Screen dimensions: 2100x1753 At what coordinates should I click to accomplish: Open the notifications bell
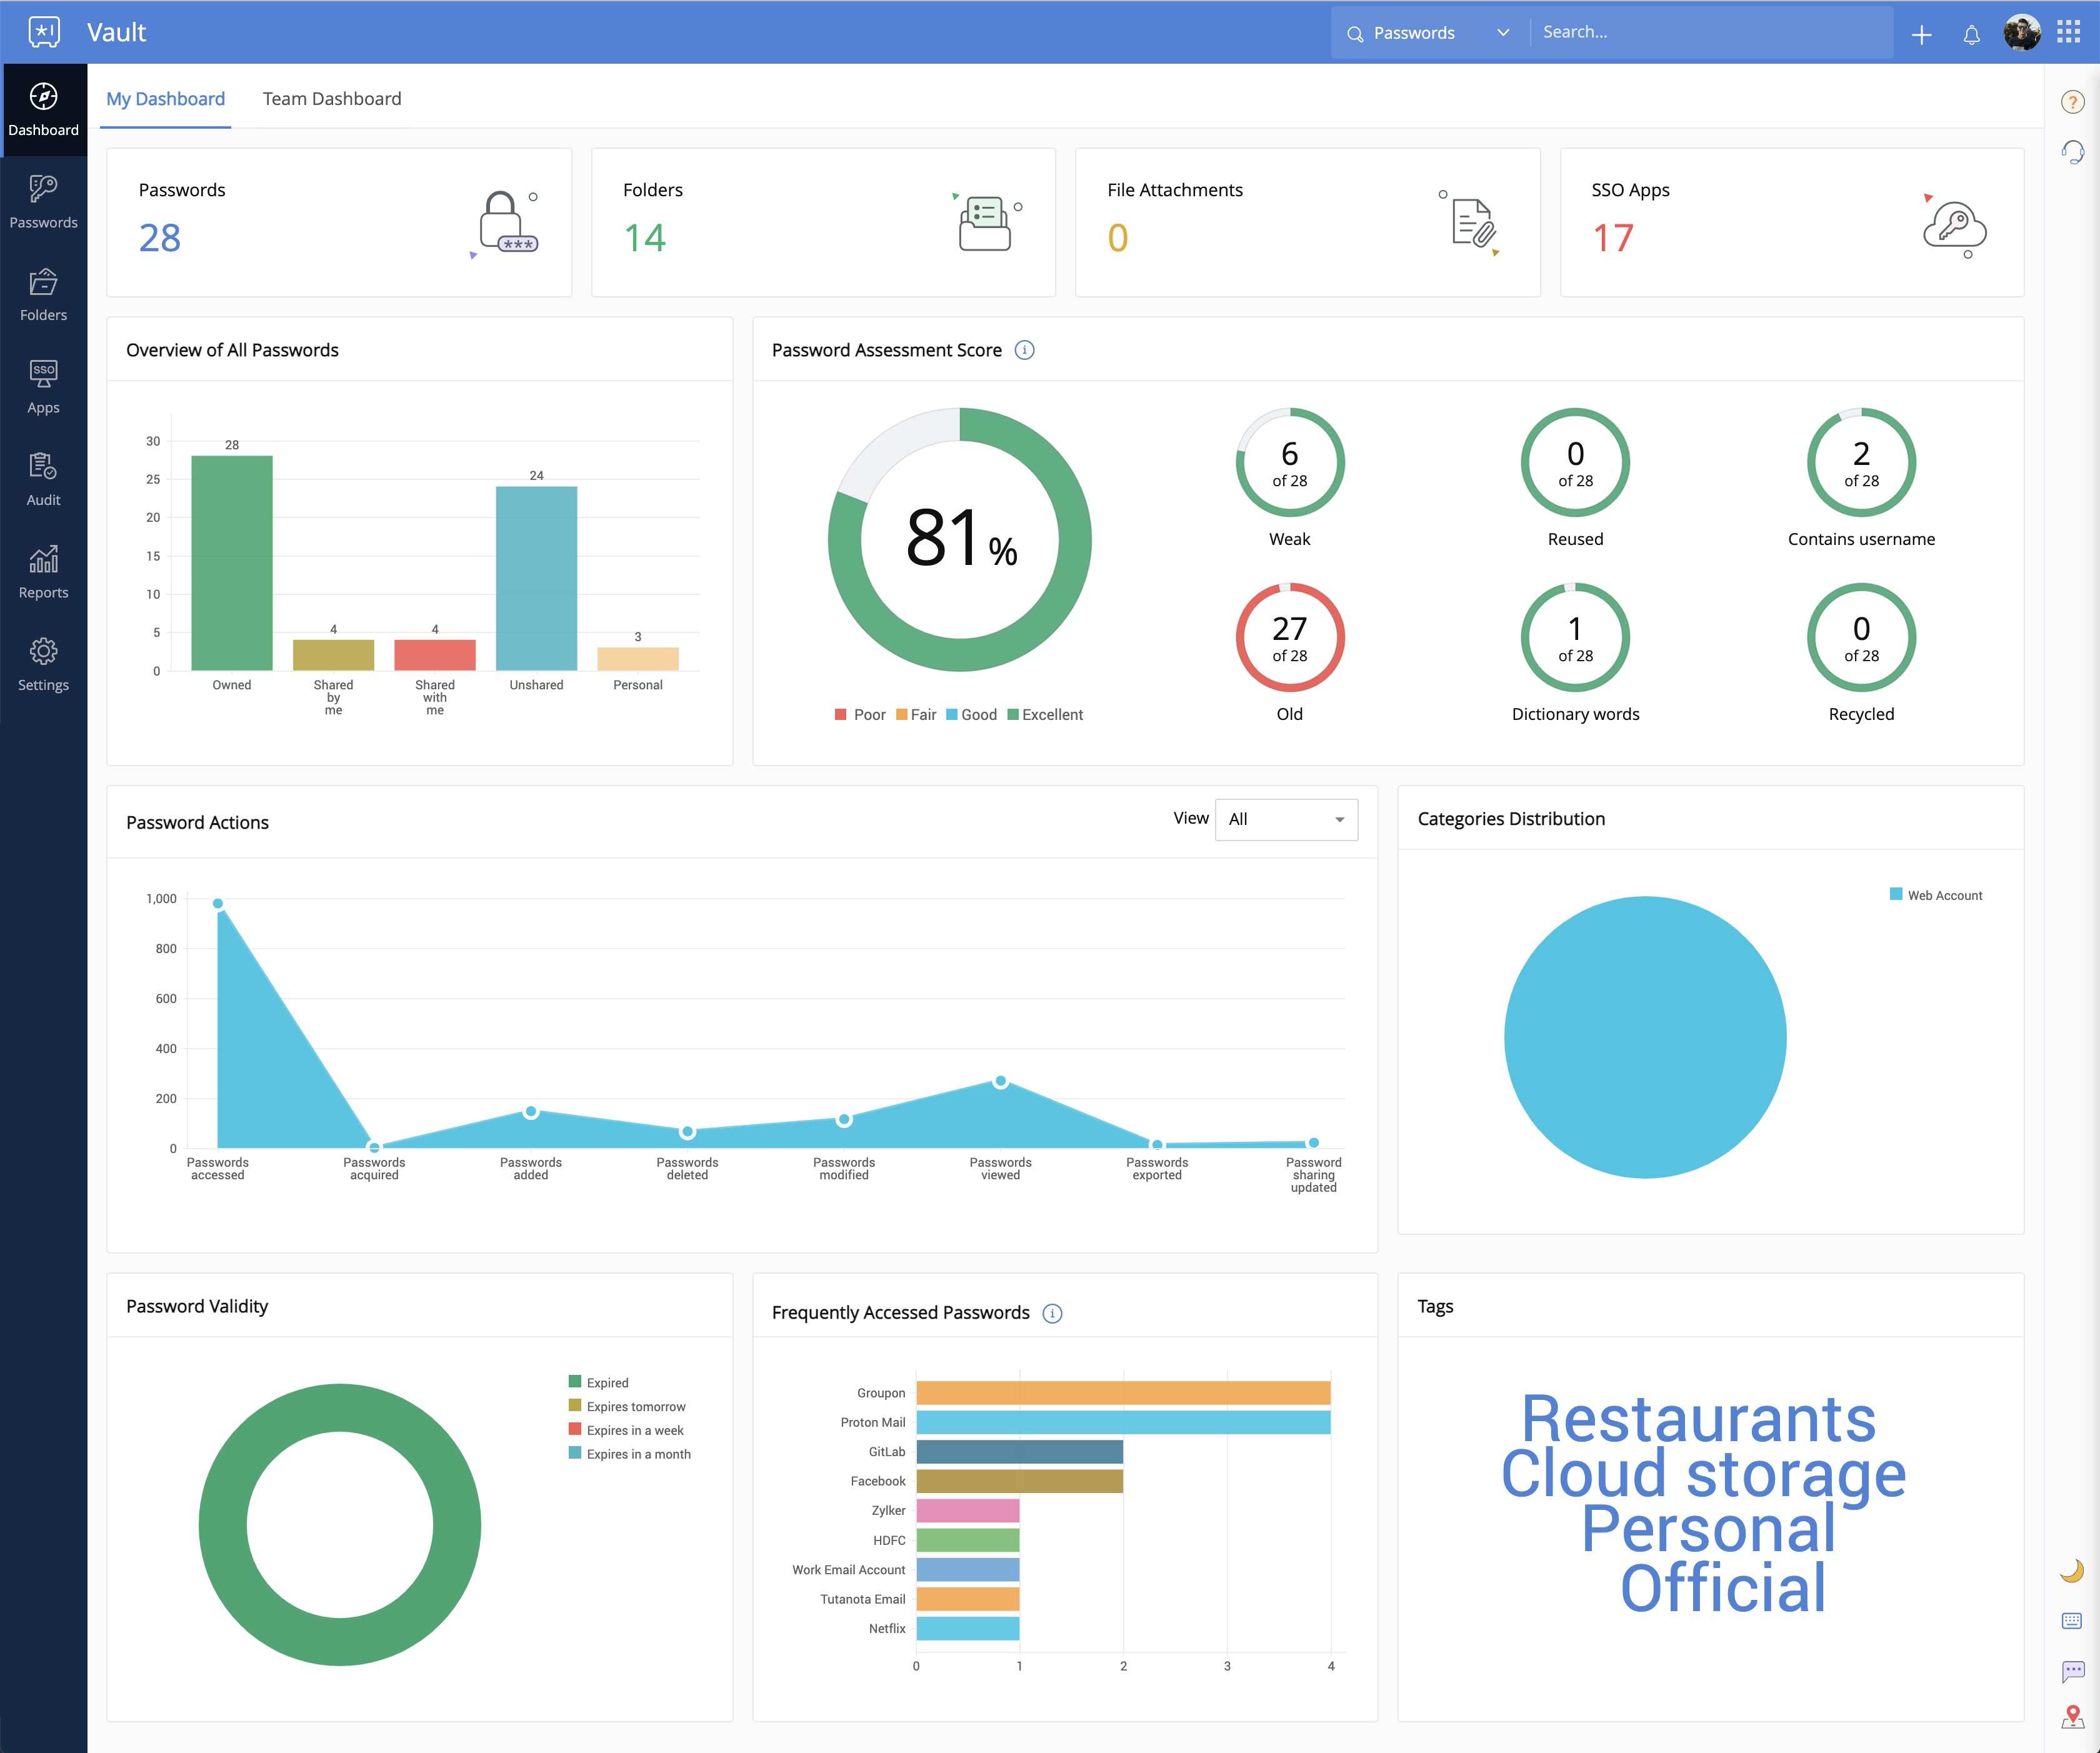1972,33
